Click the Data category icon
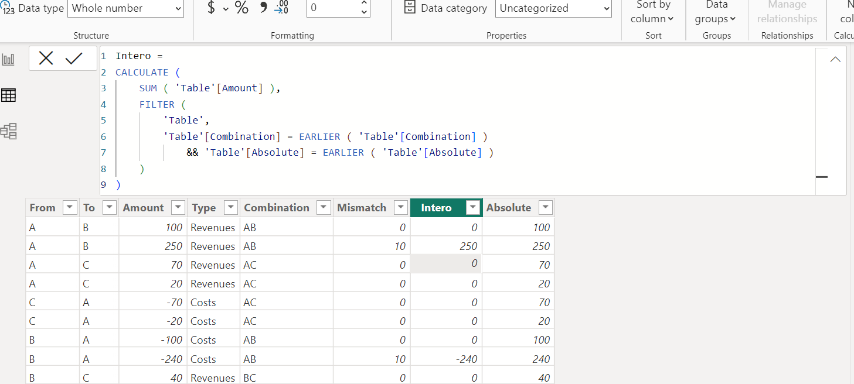 [410, 8]
